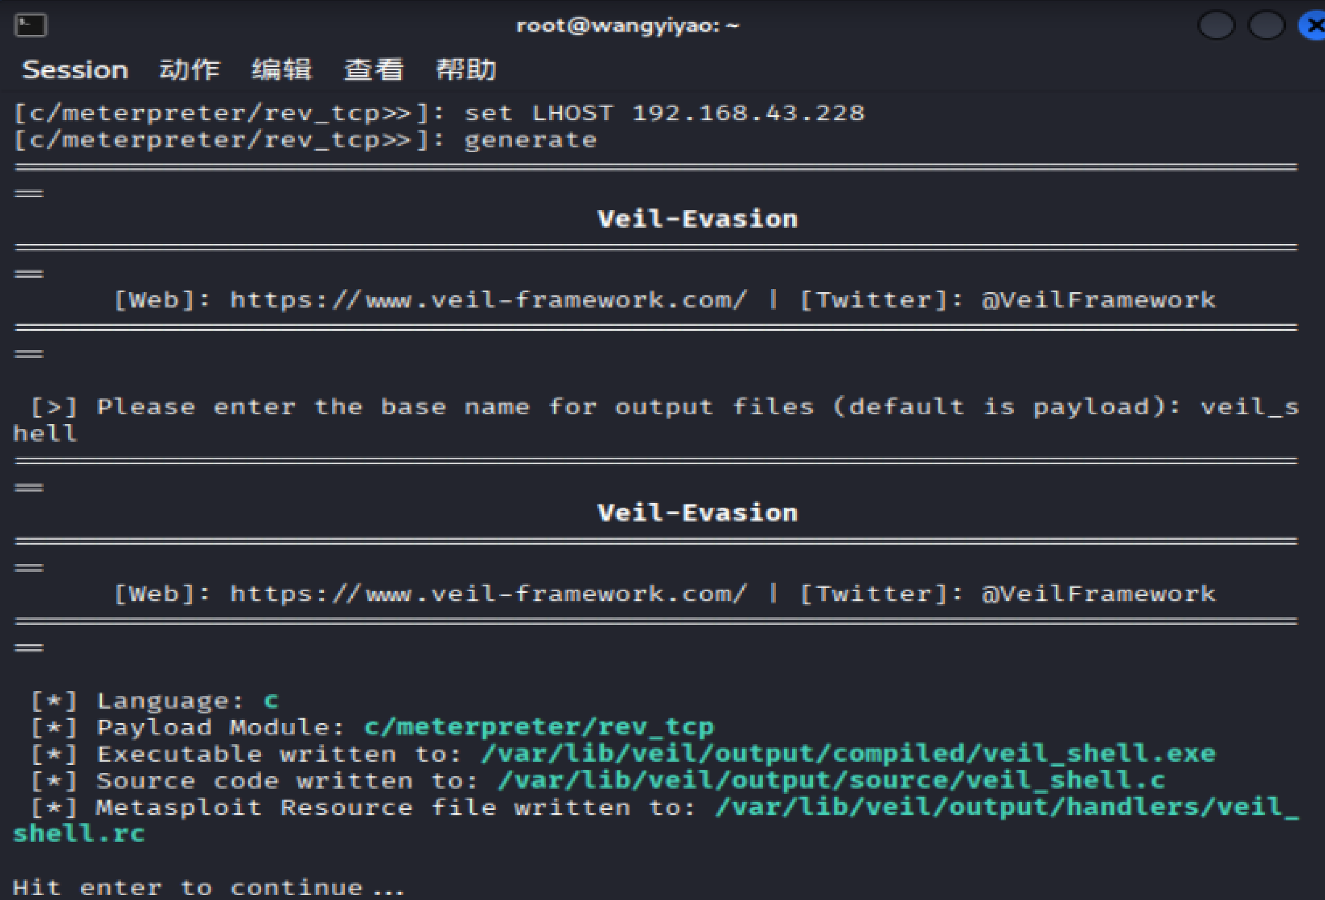Open the 编辑 menu
The width and height of the screenshot is (1325, 900).
pos(282,70)
